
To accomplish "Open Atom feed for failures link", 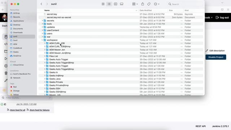I will click(x=39, y=110).
